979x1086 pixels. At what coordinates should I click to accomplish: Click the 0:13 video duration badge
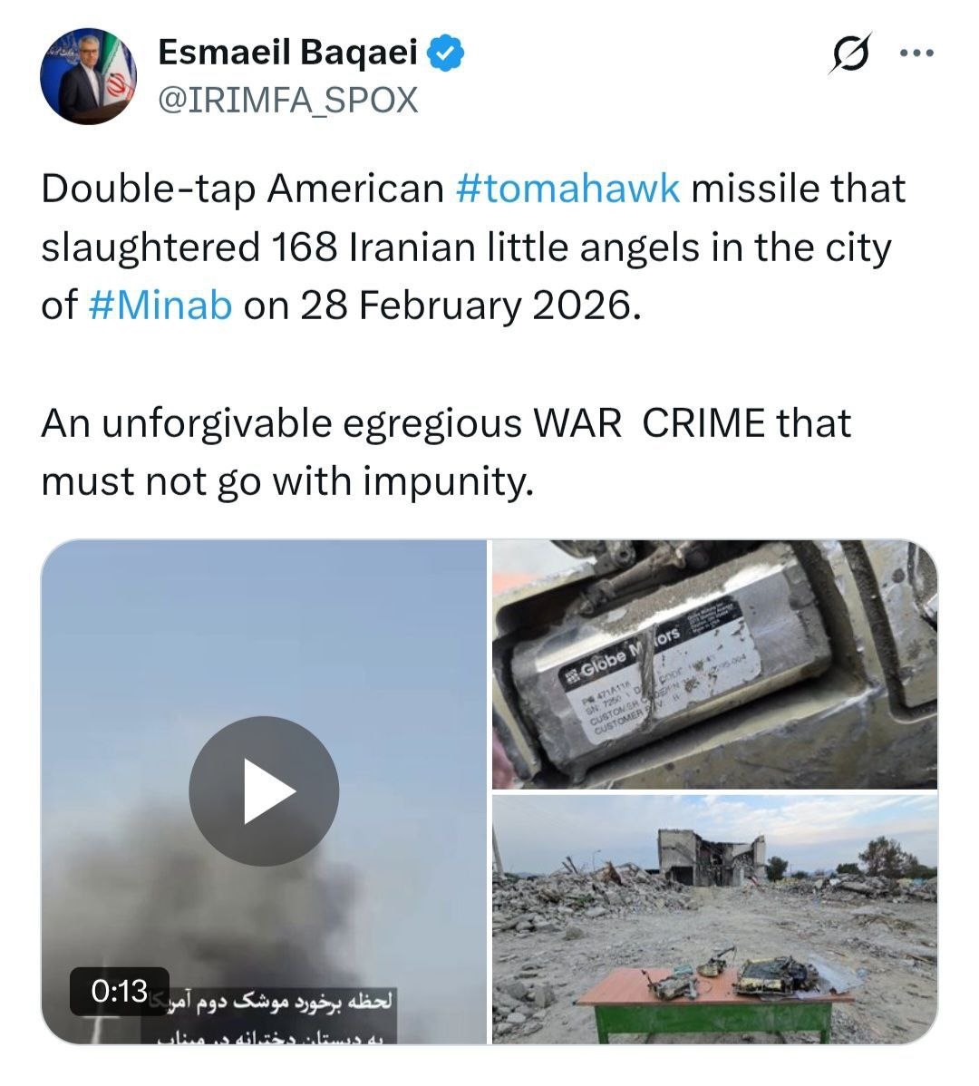pyautogui.click(x=119, y=991)
